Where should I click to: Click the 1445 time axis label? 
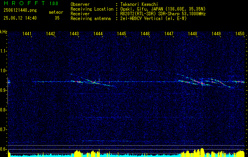coord(121,33)
